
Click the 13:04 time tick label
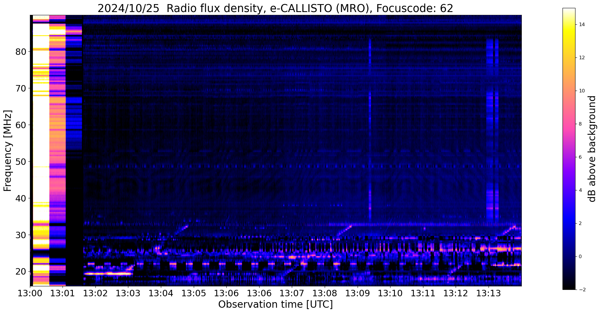161,293
